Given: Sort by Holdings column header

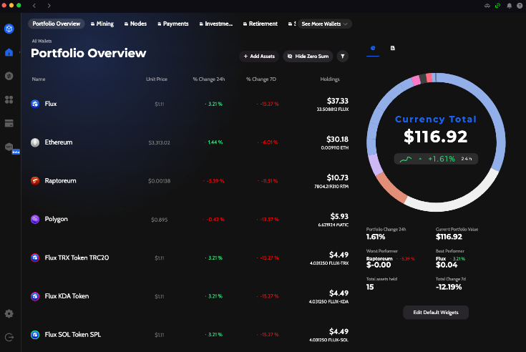Looking at the screenshot, I should [330, 79].
